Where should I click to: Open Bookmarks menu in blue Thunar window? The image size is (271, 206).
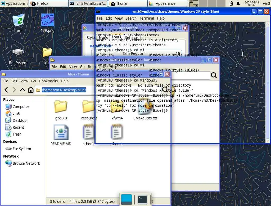48,81
